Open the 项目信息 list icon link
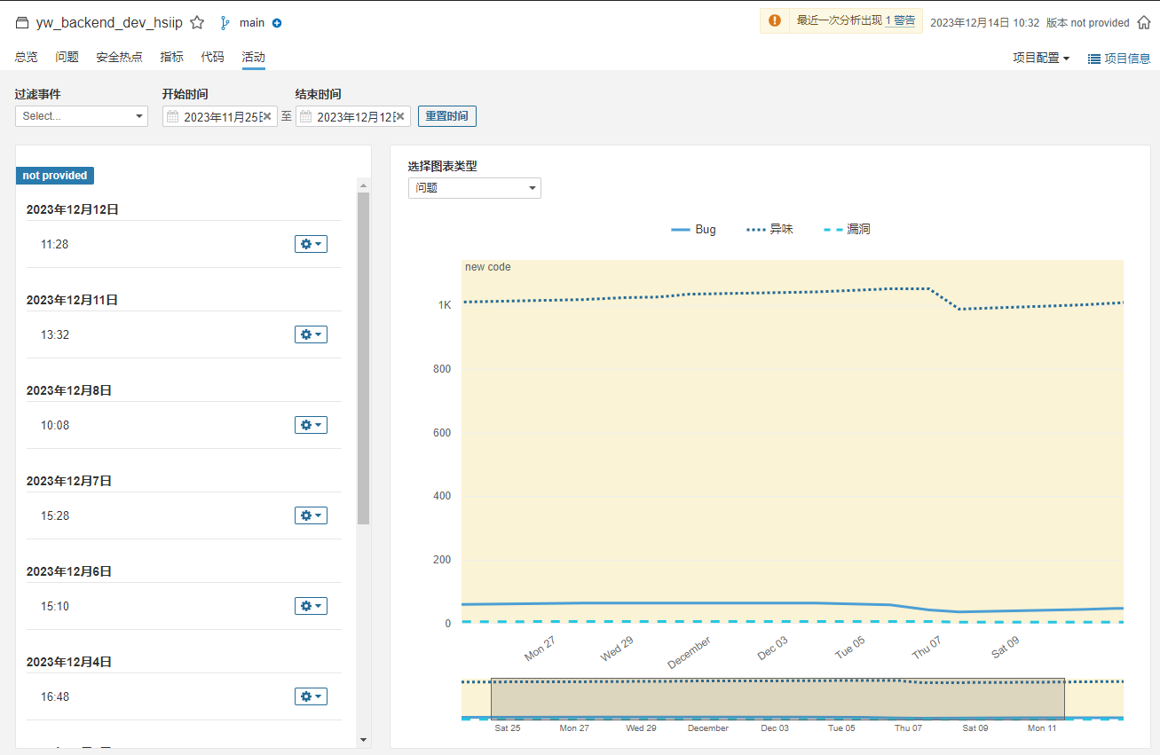1160x755 pixels. (1119, 58)
